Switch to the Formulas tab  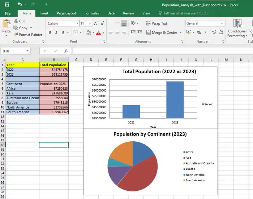(92, 13)
